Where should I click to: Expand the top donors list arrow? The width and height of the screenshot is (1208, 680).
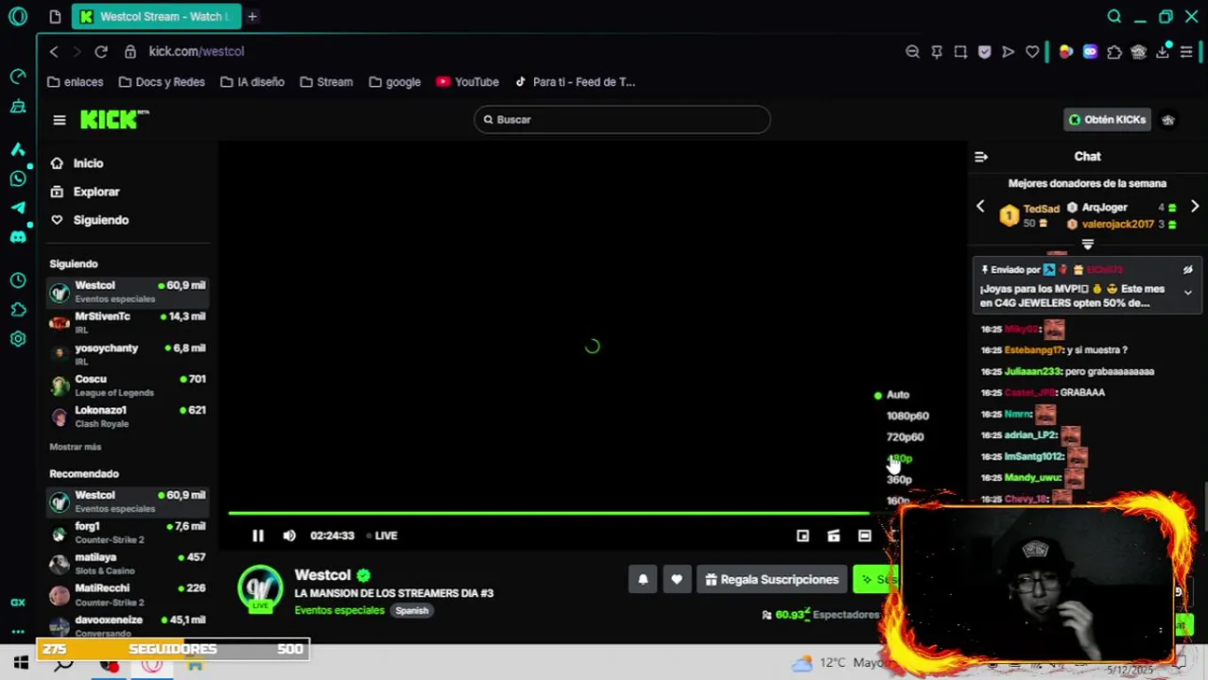click(x=1088, y=245)
